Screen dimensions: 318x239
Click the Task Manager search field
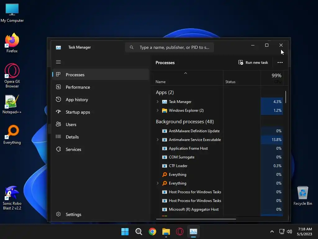click(x=170, y=47)
